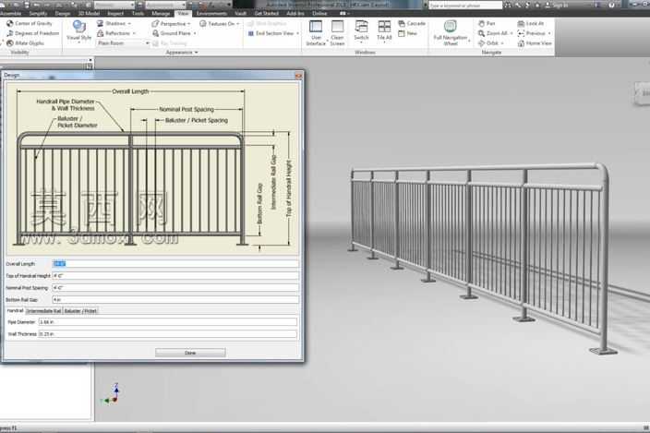Viewport: 650px width, 433px height.
Task: Switch to Perspective view mode
Action: point(169,24)
